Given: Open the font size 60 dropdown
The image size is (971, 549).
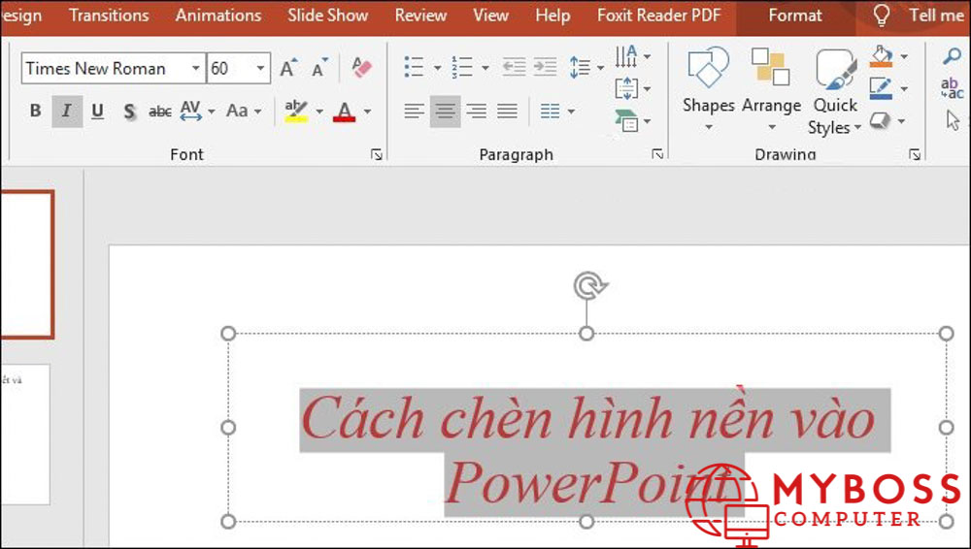Looking at the screenshot, I should click(x=260, y=68).
